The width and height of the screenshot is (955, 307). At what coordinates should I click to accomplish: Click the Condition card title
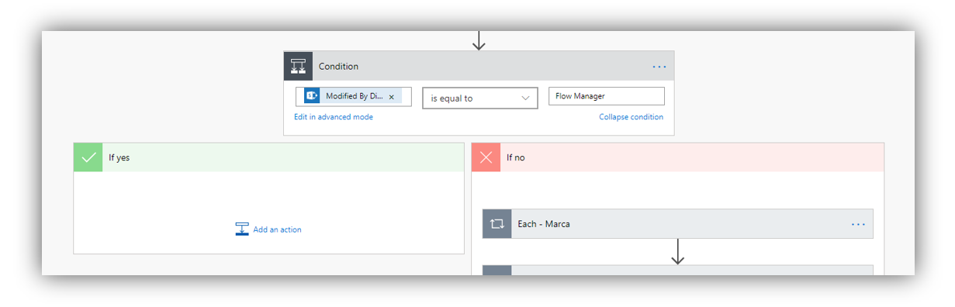click(338, 67)
